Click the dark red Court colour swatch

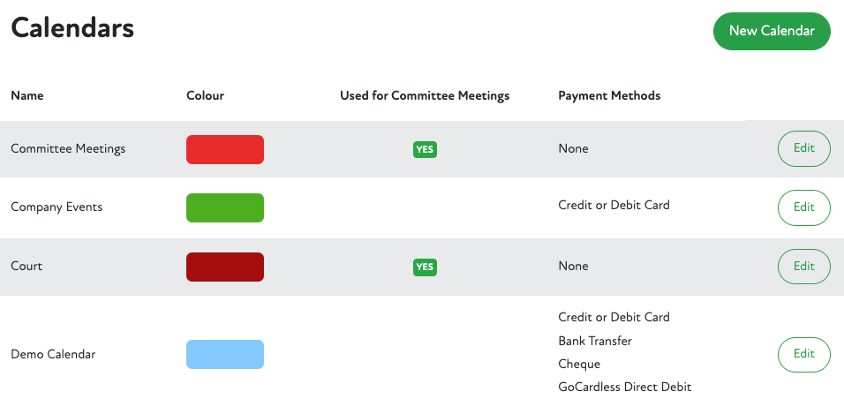[x=225, y=267]
